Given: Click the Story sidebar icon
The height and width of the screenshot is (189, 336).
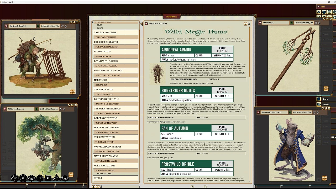Looking at the screenshot, I should tap(319, 99).
